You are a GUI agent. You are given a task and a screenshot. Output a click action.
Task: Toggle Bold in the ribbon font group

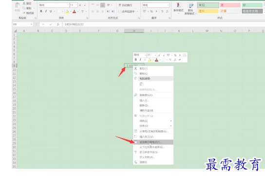point(41,11)
